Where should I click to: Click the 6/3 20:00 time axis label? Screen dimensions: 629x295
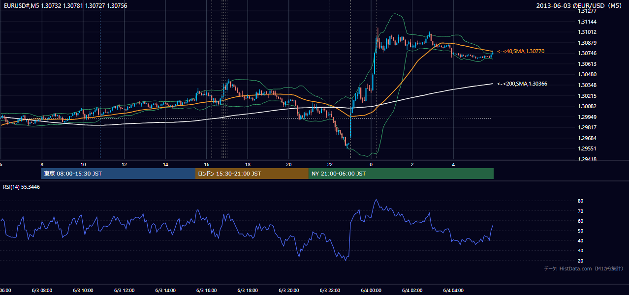[289, 291]
